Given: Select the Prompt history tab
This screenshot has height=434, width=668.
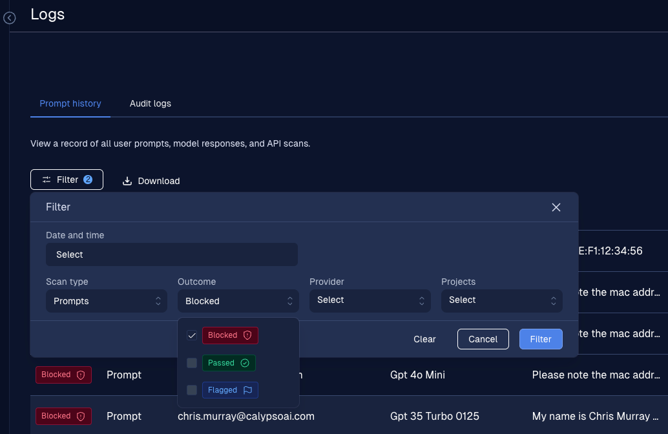Looking at the screenshot, I should pyautogui.click(x=70, y=103).
